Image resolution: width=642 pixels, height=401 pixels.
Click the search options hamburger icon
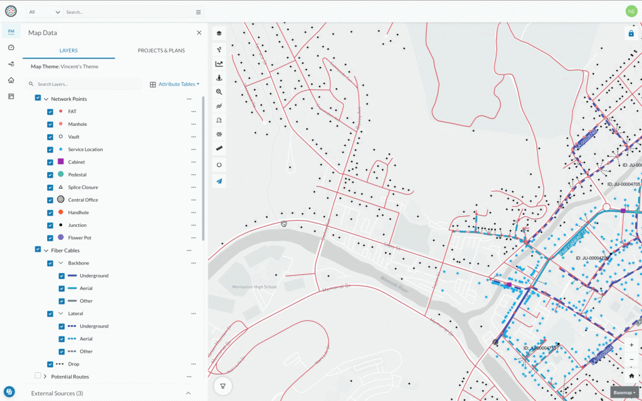198,13
